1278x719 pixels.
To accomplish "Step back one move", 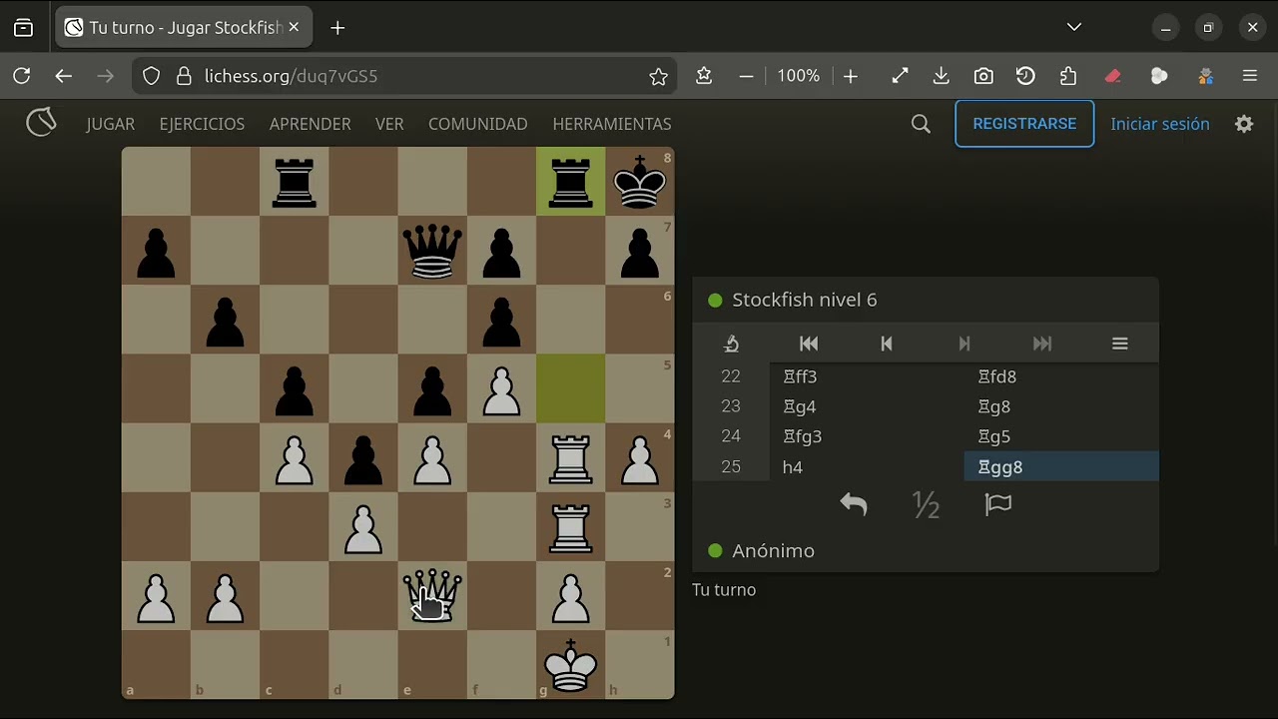I will coord(887,344).
